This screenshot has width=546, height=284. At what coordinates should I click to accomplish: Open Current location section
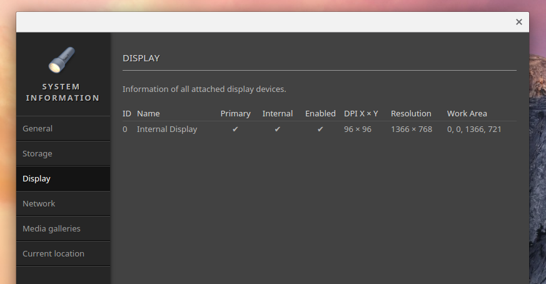(53, 253)
